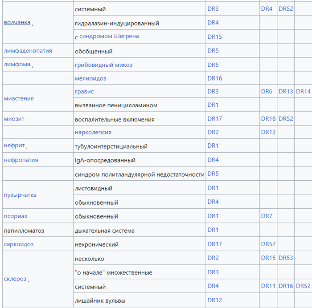Click DR18 in the миозит row
The width and height of the screenshot is (312, 308).
tap(268, 119)
